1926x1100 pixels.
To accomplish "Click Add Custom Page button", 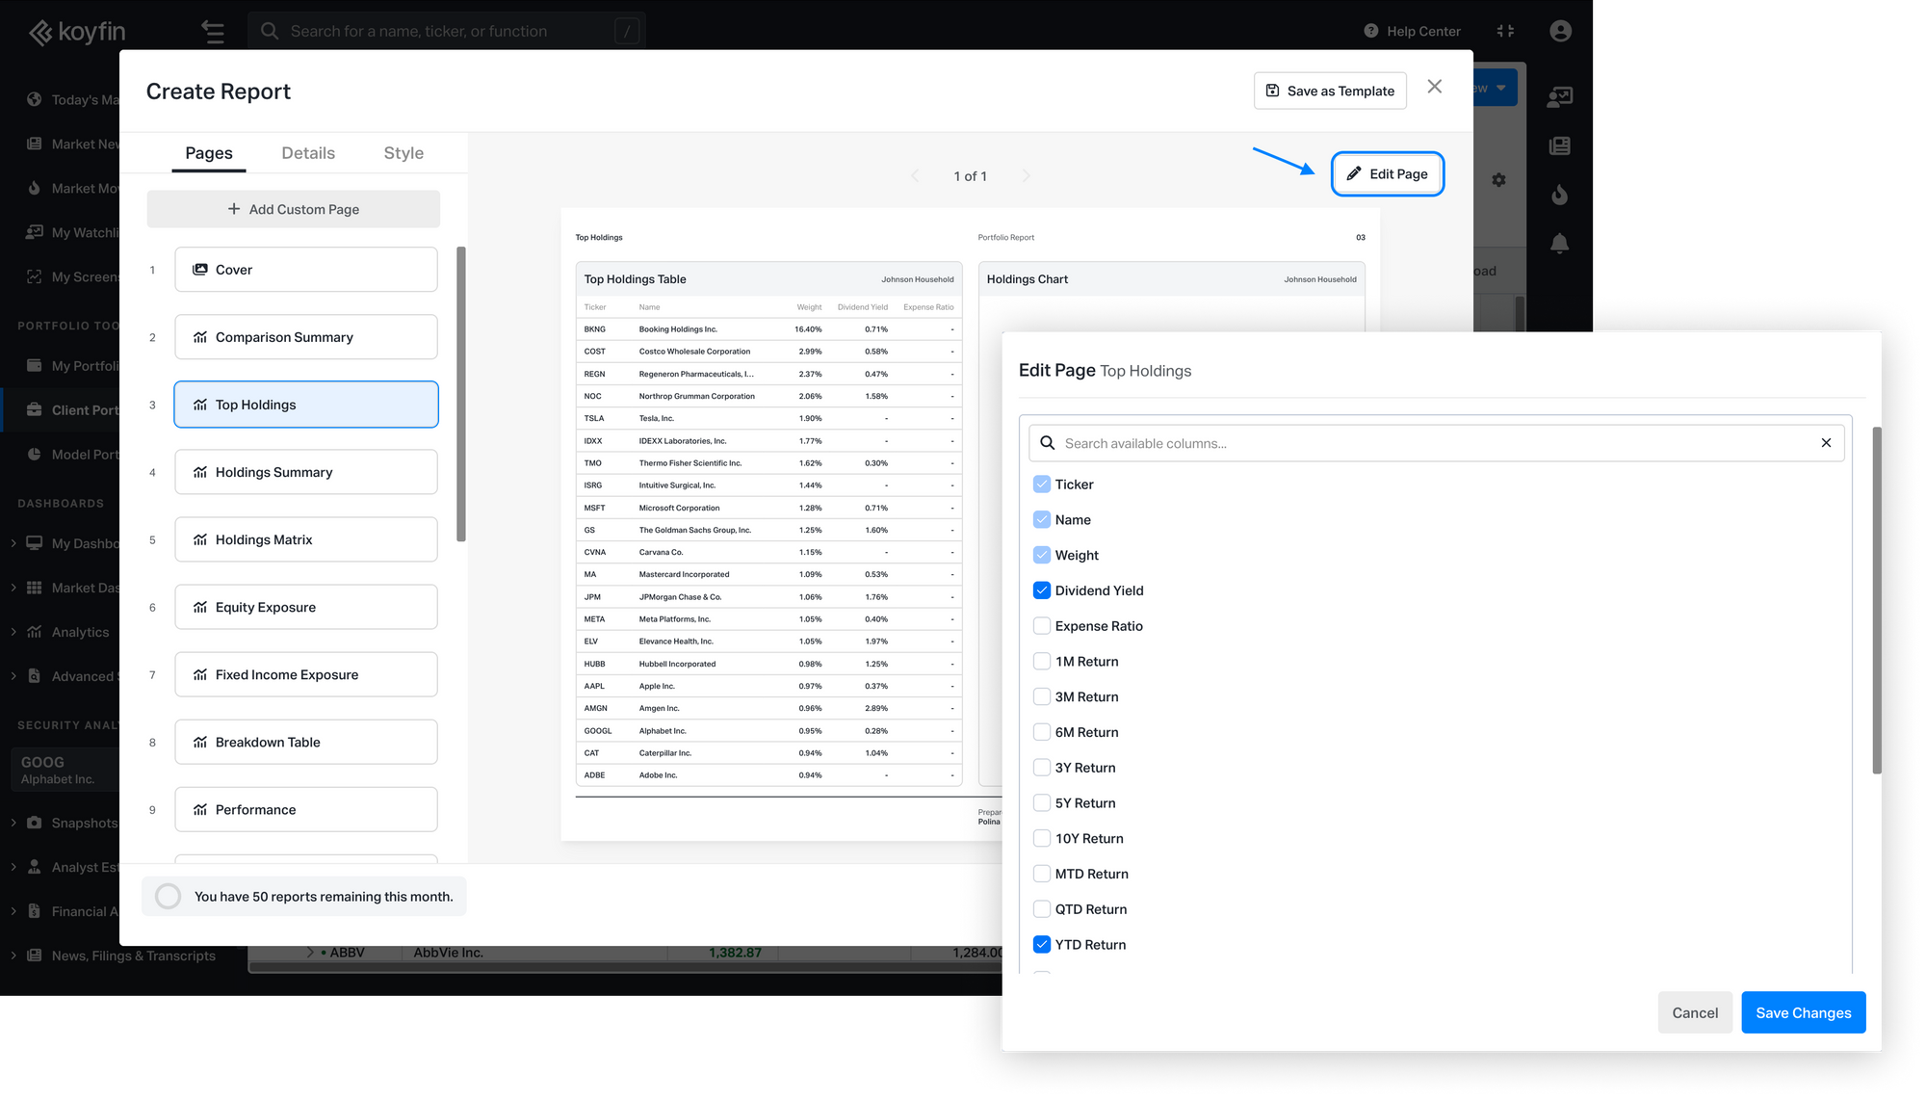I will tap(293, 209).
